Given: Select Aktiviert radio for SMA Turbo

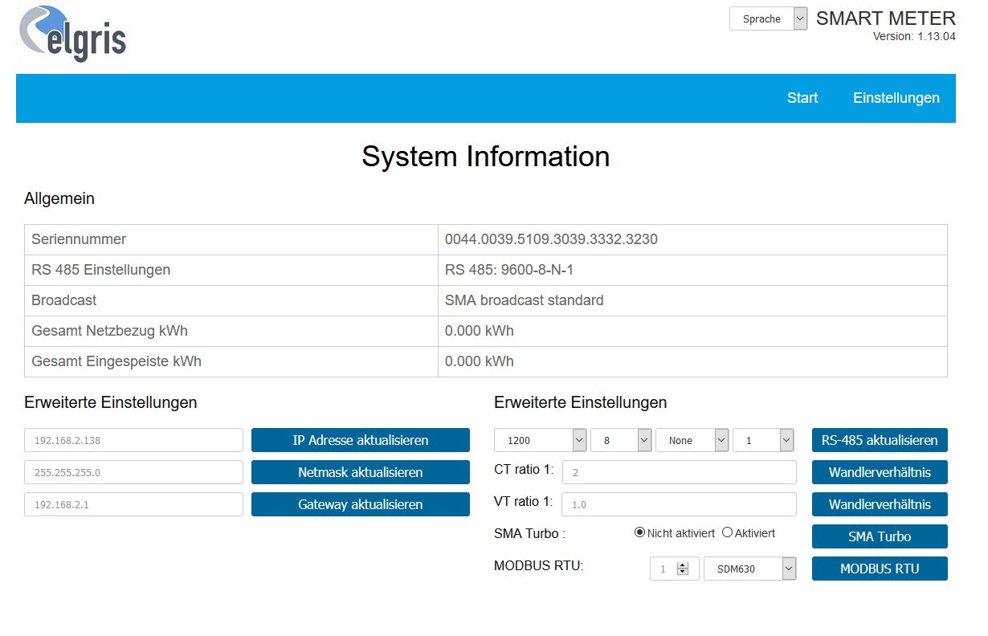Looking at the screenshot, I should coord(728,532).
